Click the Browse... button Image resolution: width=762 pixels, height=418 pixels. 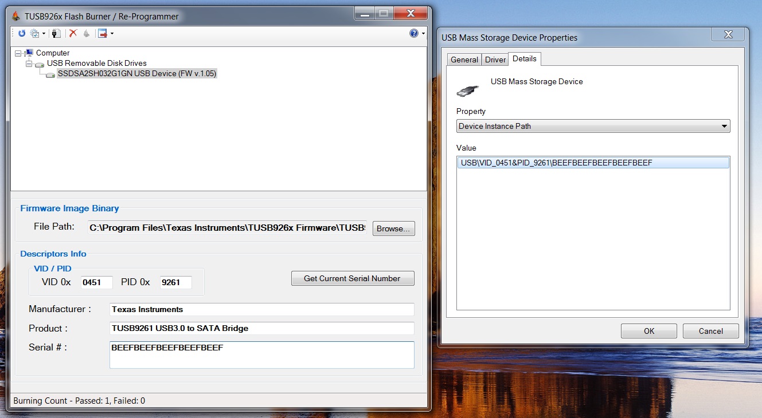pos(393,228)
